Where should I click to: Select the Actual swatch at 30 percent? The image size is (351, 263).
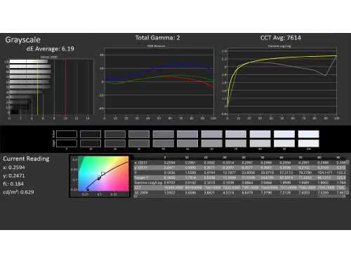[139, 134]
